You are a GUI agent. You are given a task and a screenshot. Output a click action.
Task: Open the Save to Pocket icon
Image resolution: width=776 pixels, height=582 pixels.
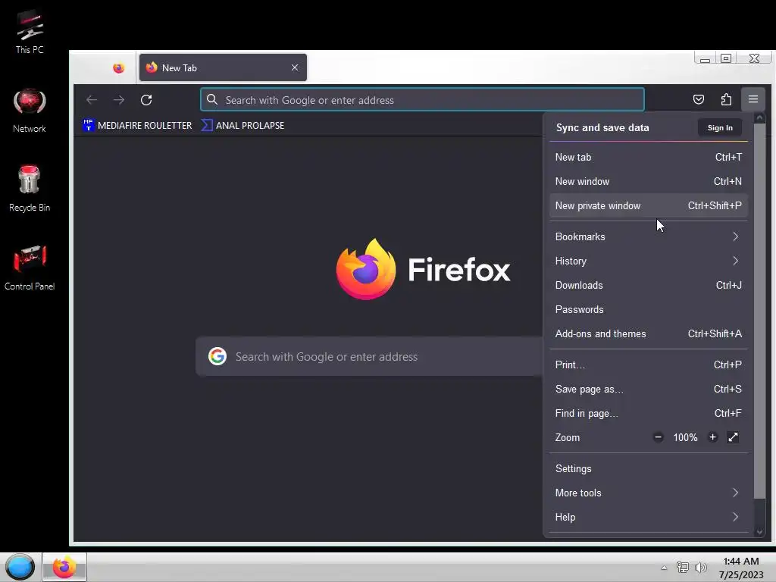[698, 99]
